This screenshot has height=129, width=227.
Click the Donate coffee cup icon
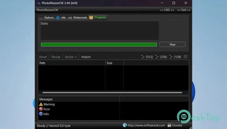pos(169,125)
